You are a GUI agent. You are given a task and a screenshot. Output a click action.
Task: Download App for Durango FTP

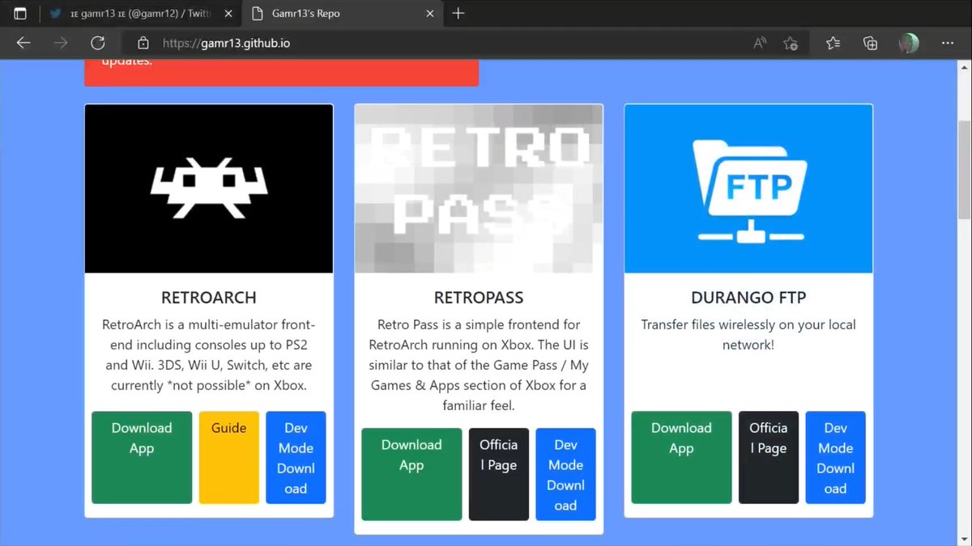coord(681,458)
